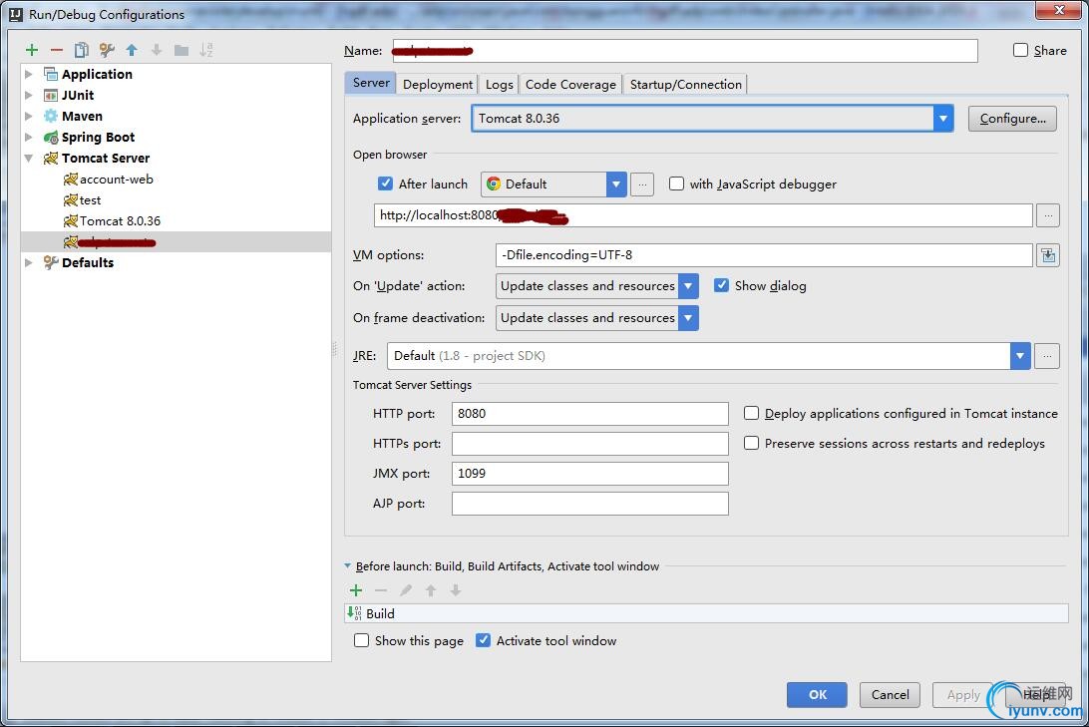Image resolution: width=1089 pixels, height=727 pixels.
Task: Select the account-web Tomcat configuration
Action: pyautogui.click(x=116, y=180)
